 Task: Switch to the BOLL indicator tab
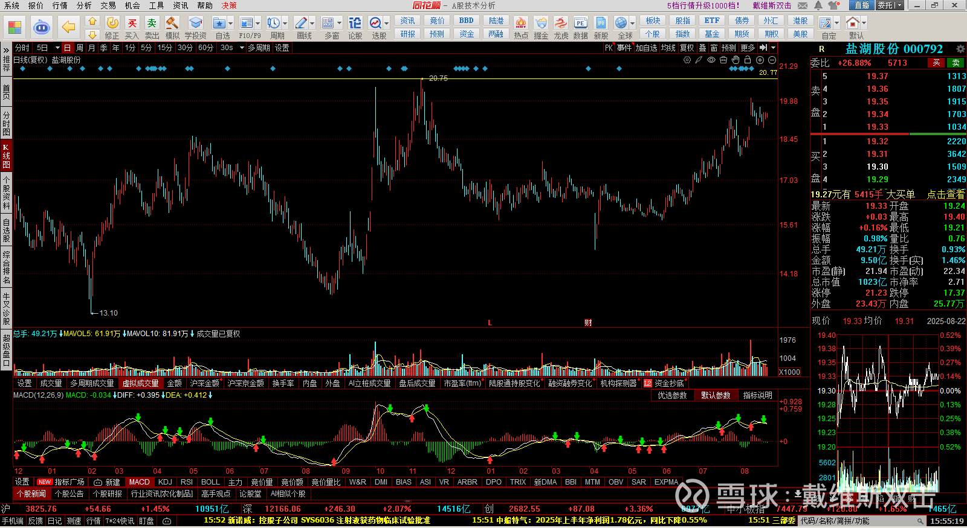coord(210,482)
